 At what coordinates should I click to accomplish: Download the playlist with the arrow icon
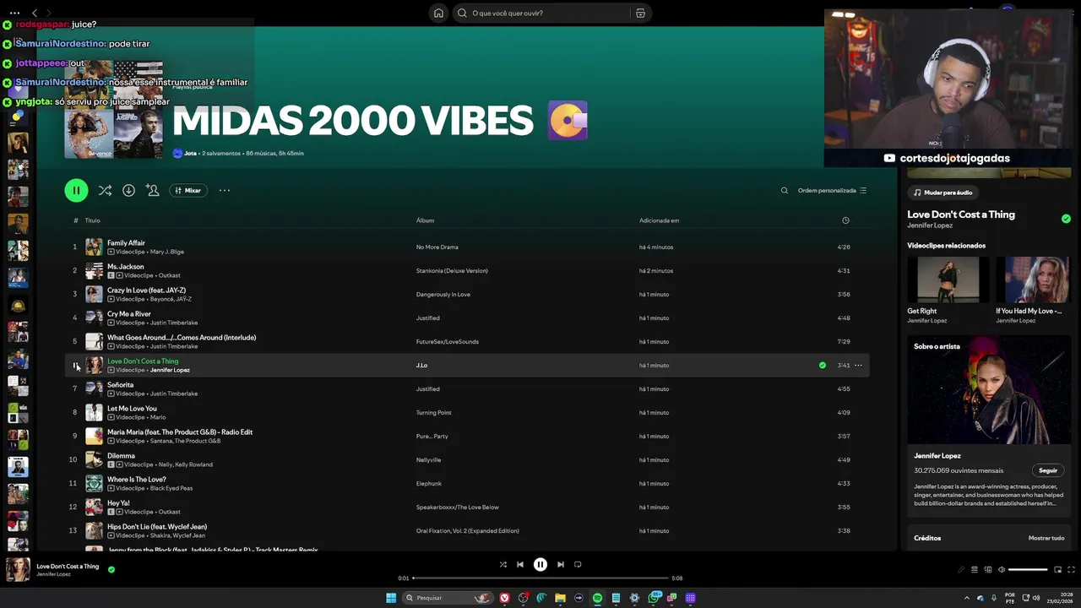(128, 191)
